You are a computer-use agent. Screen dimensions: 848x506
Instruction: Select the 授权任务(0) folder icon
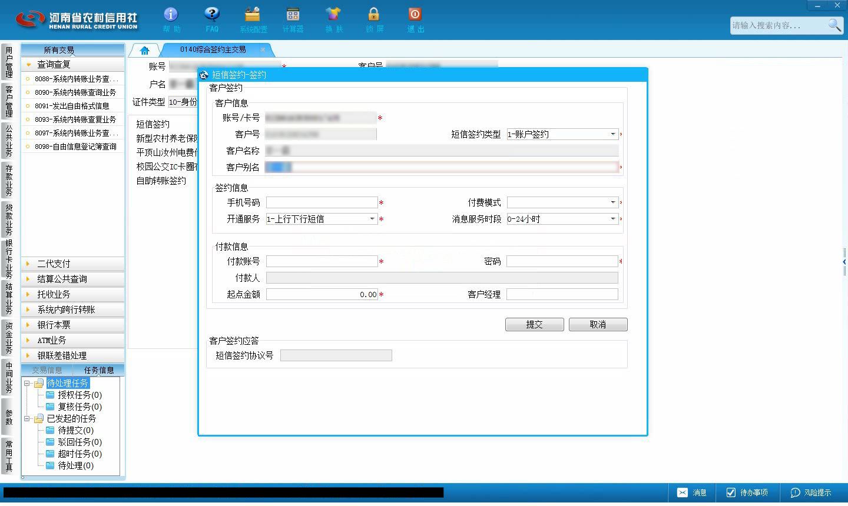(51, 395)
